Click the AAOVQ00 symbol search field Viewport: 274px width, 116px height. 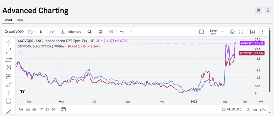coord(14,32)
